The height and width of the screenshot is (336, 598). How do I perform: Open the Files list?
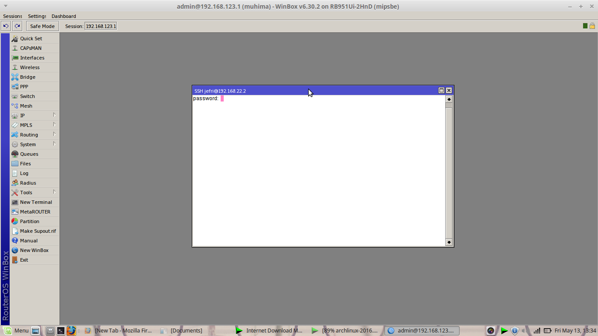point(34,164)
